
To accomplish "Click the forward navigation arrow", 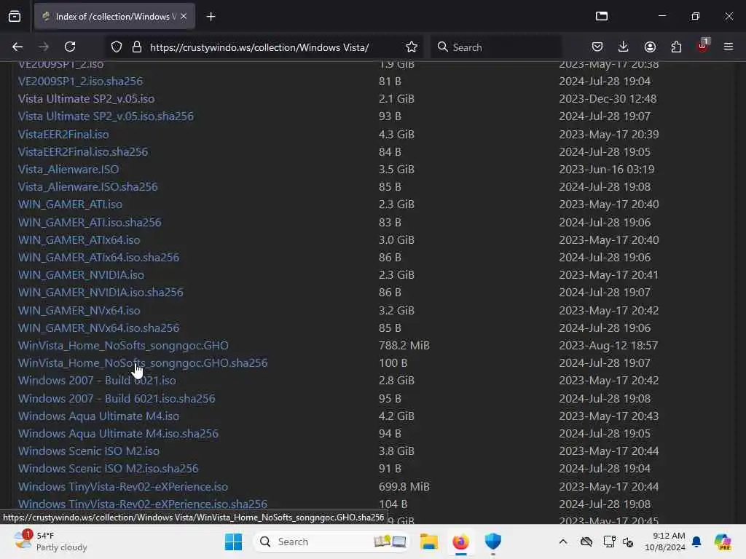I will pos(44,47).
